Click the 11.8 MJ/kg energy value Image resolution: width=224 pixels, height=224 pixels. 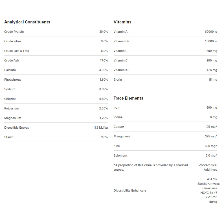pos(100,128)
